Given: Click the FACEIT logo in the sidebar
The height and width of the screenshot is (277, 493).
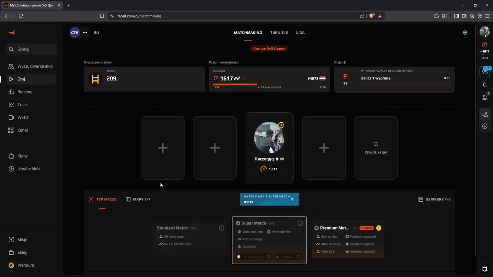Looking at the screenshot, I should click(12, 32).
